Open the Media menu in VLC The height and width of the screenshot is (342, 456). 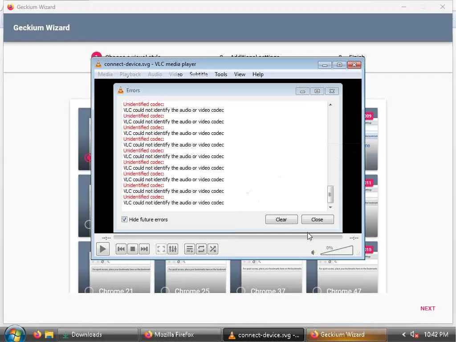pos(105,74)
